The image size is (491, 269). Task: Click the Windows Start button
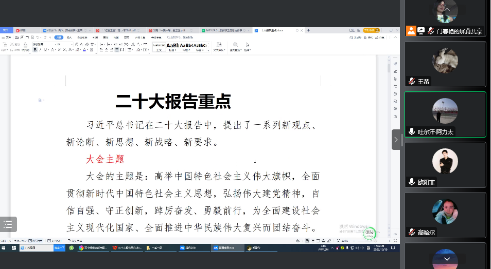pos(4,248)
